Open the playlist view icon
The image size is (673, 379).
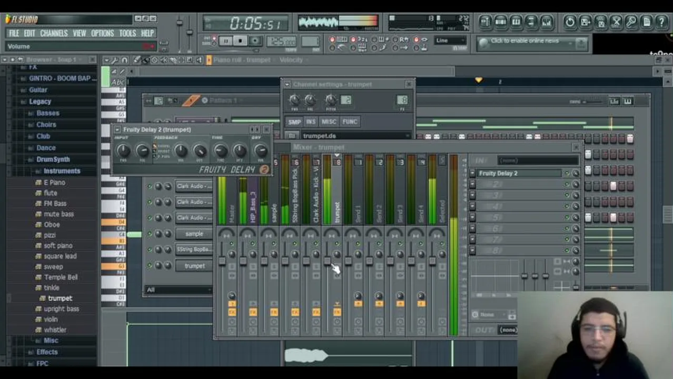485,22
